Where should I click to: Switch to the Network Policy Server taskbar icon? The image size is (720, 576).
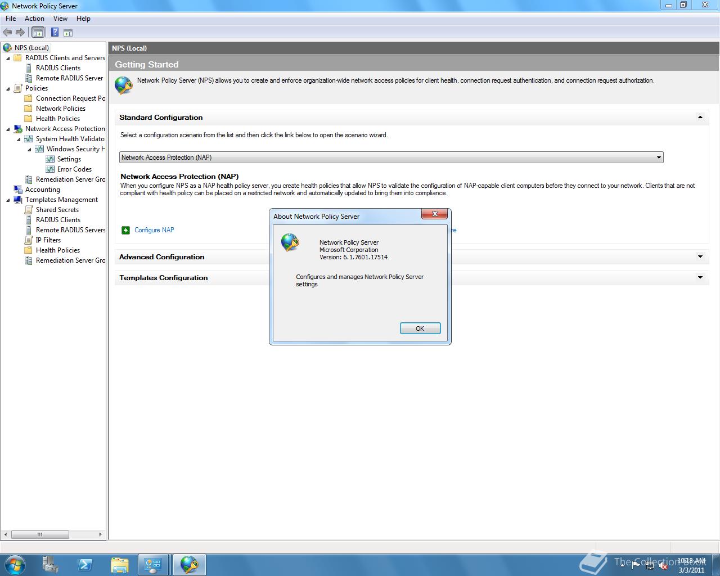189,565
